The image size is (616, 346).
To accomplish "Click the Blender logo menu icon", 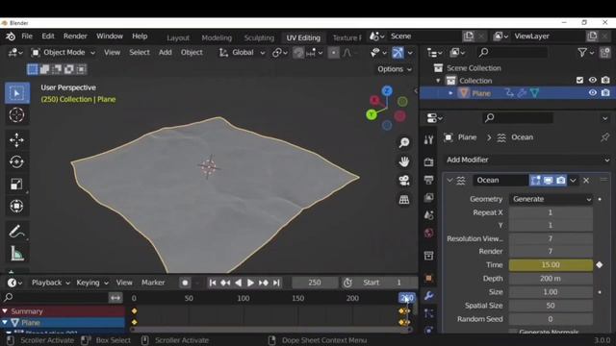I will pyautogui.click(x=11, y=37).
